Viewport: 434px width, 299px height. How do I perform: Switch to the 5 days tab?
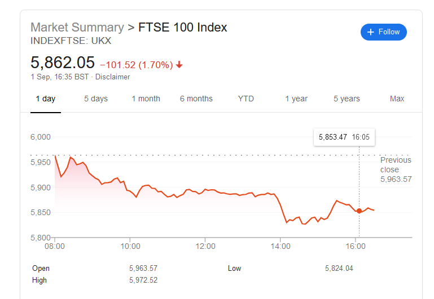click(96, 99)
